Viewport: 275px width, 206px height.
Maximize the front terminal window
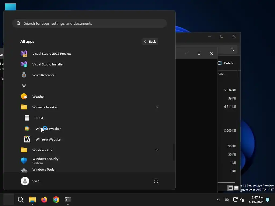coord(199,53)
